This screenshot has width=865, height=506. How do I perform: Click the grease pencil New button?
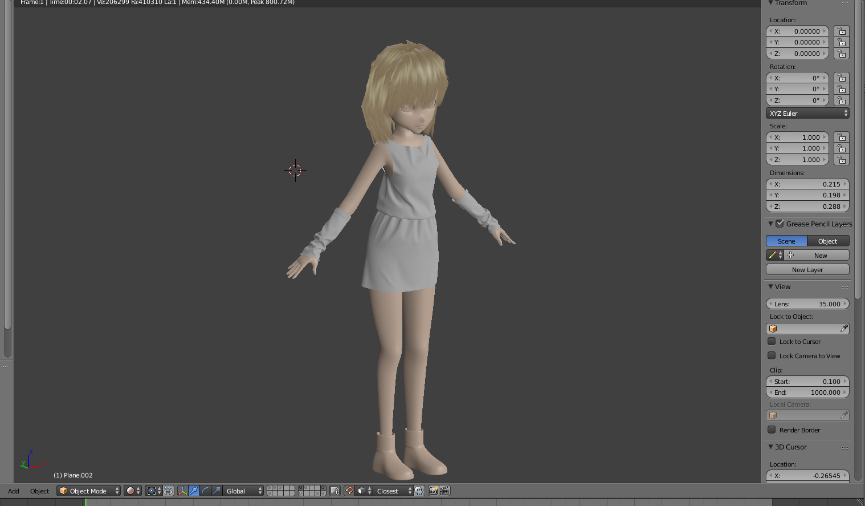pyautogui.click(x=820, y=256)
